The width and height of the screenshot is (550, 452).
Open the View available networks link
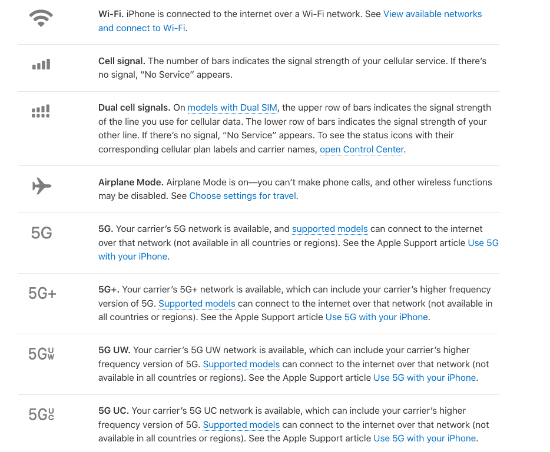click(432, 14)
